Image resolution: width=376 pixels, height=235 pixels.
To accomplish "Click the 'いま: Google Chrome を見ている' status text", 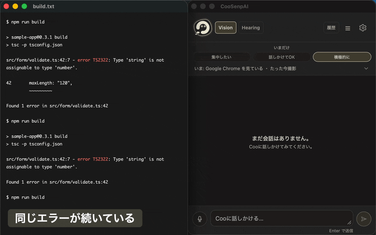I will (x=228, y=68).
